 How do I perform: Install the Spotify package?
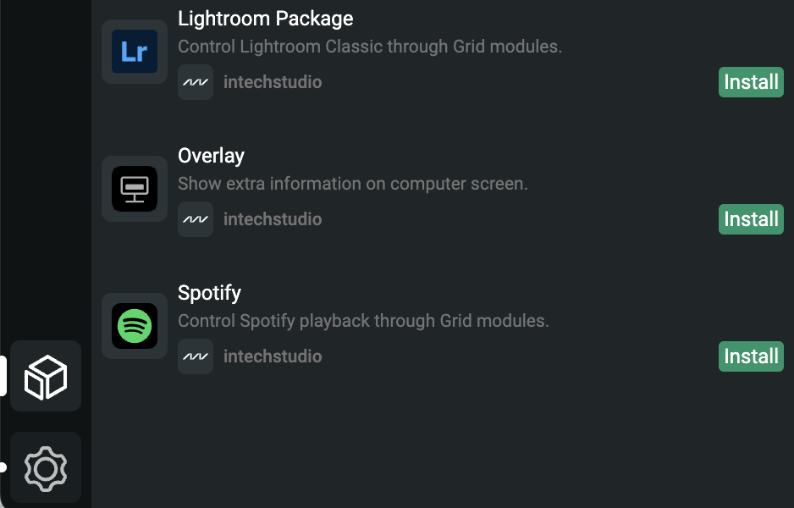click(751, 356)
